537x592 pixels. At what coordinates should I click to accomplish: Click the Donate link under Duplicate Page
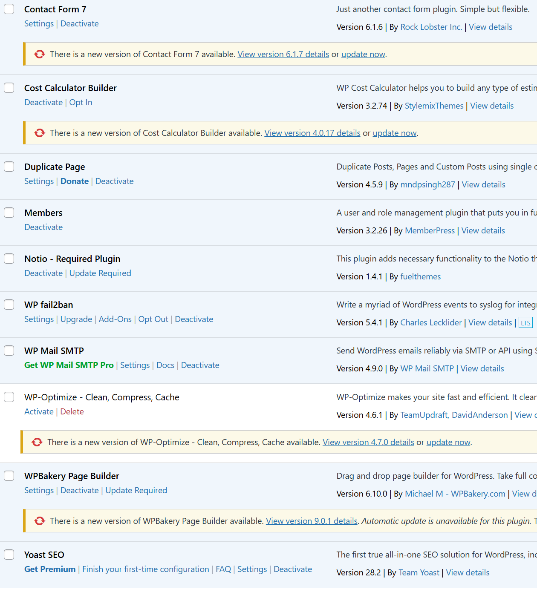pos(75,181)
